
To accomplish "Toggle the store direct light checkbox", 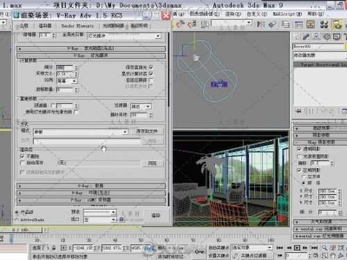I will [x=151, y=67].
